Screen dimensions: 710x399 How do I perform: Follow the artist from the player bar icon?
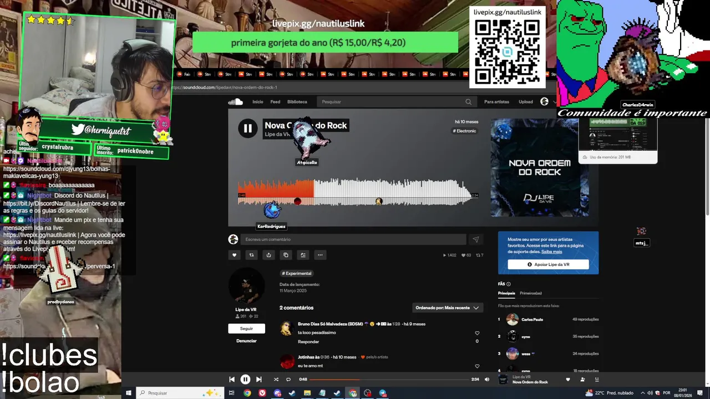(582, 380)
